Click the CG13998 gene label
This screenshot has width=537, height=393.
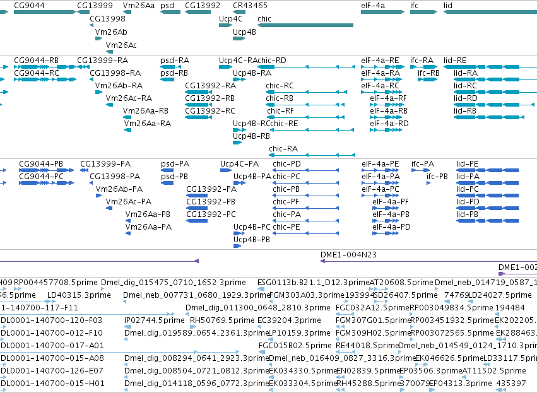[107, 19]
